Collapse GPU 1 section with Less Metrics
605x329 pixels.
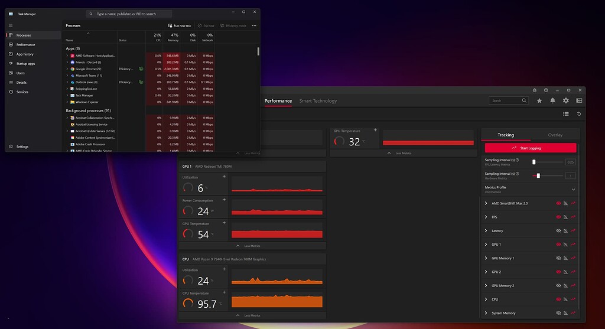click(x=248, y=246)
